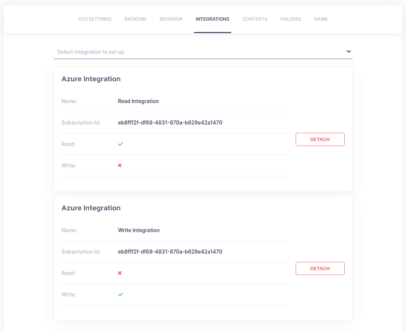Click the Read Integration name value
Viewport: 406px width, 333px height.
[138, 101]
